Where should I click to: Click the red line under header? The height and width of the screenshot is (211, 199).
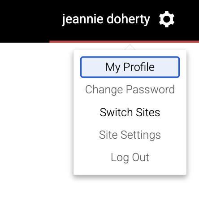pyautogui.click(x=124, y=42)
